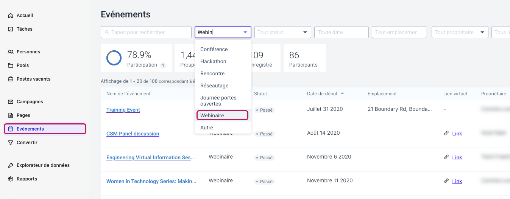Screen dimensions: 510x199
Task: Navigate to Pools
Action: pyautogui.click(x=23, y=65)
